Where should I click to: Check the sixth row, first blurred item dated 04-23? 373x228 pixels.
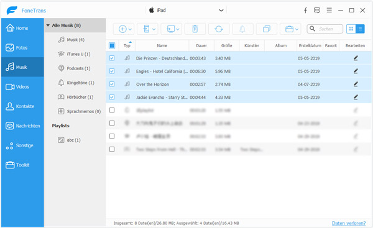(112, 123)
